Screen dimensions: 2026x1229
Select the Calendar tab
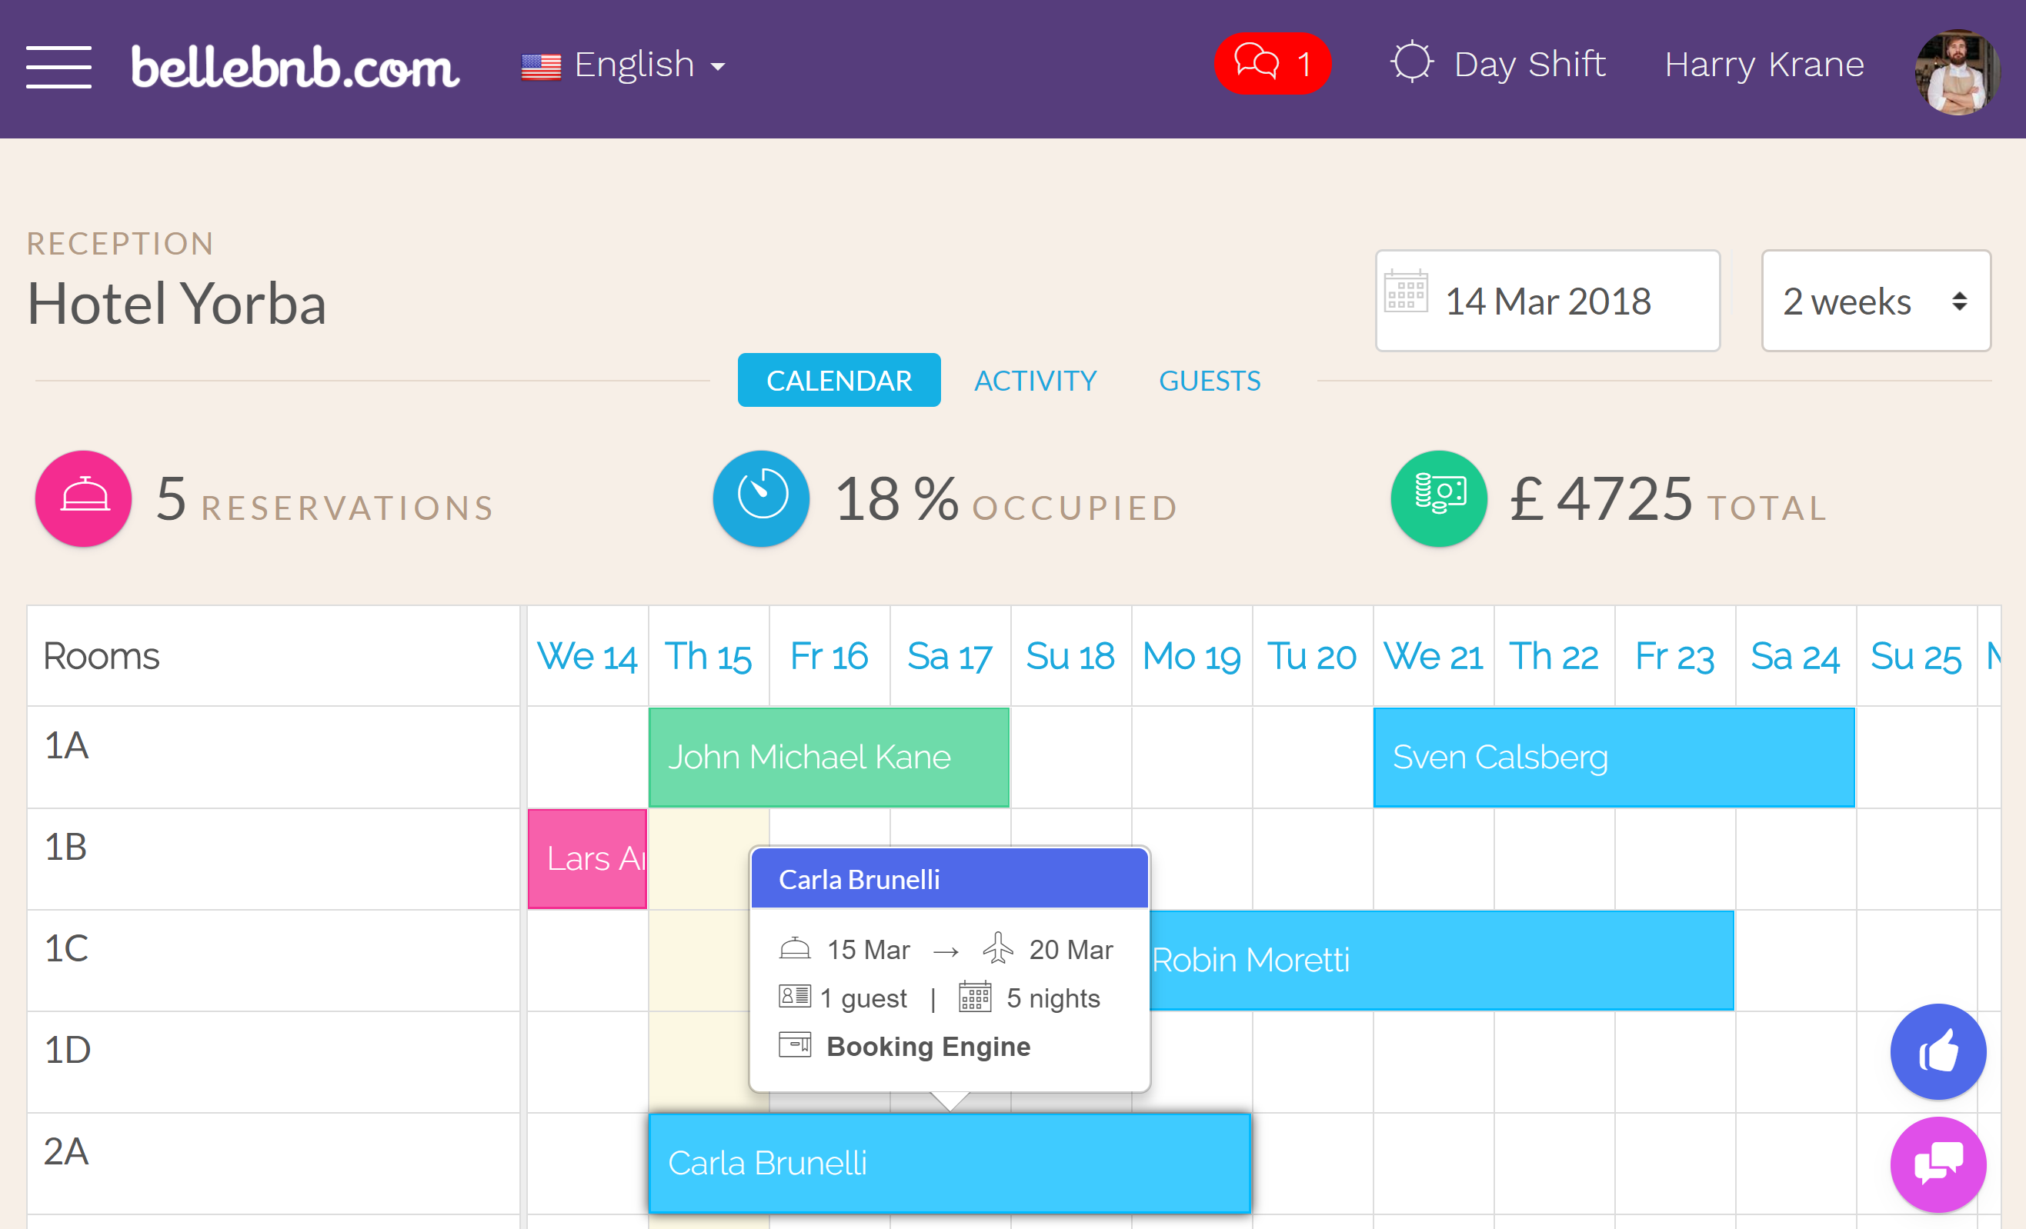[839, 381]
